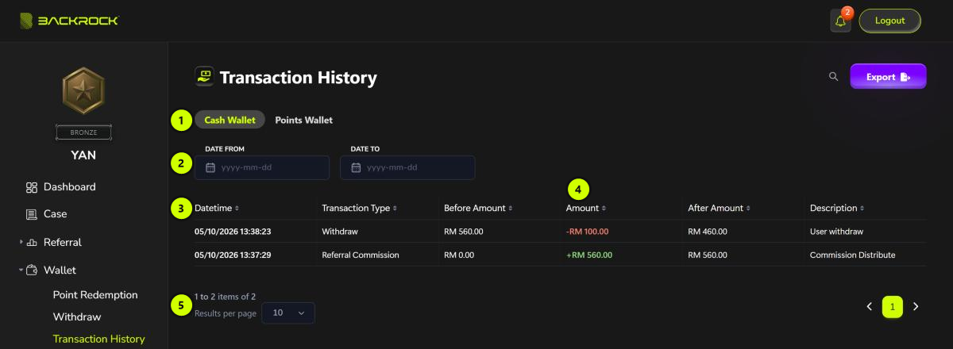Viewport: 953px width, 349px height.
Task: Open the notification bell icon
Action: (x=840, y=21)
